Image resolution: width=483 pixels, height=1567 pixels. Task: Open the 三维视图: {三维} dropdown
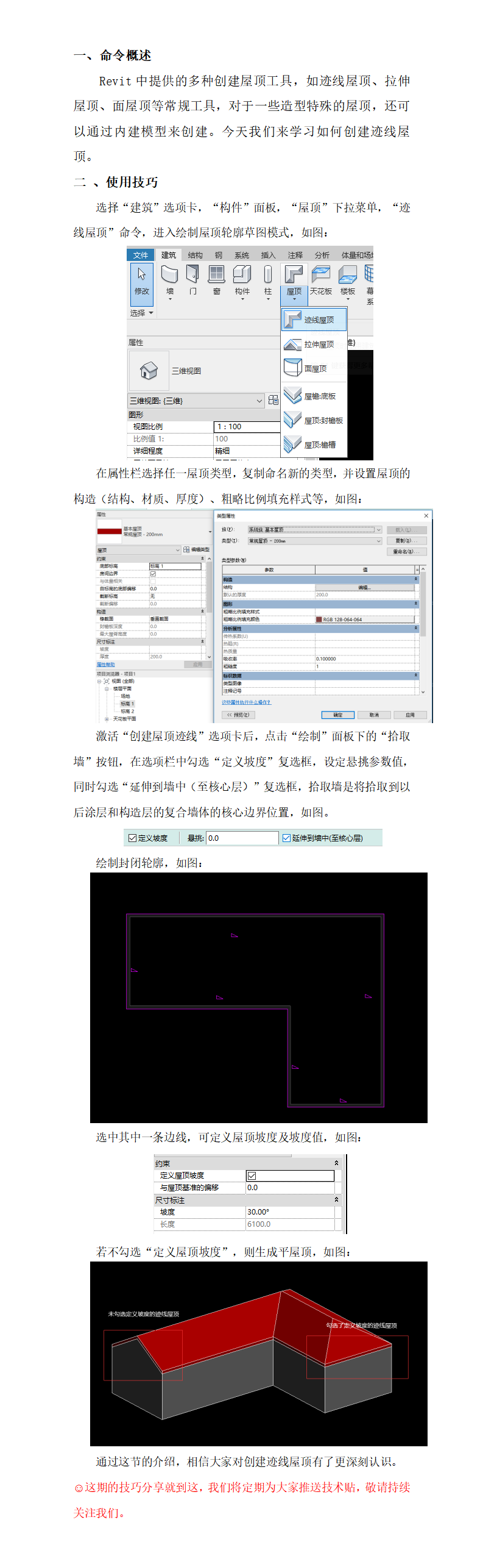point(259,401)
